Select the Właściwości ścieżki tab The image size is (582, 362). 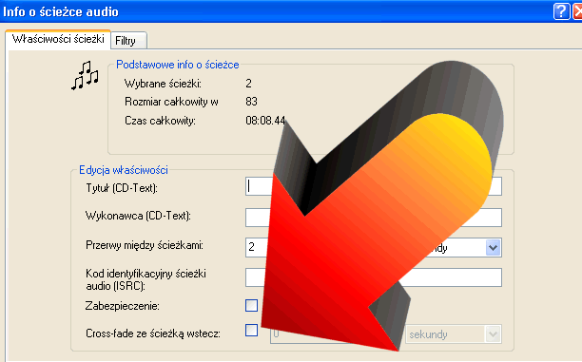[x=58, y=39]
